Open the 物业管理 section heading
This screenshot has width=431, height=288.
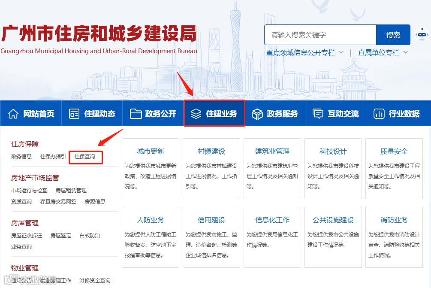[x=25, y=268]
